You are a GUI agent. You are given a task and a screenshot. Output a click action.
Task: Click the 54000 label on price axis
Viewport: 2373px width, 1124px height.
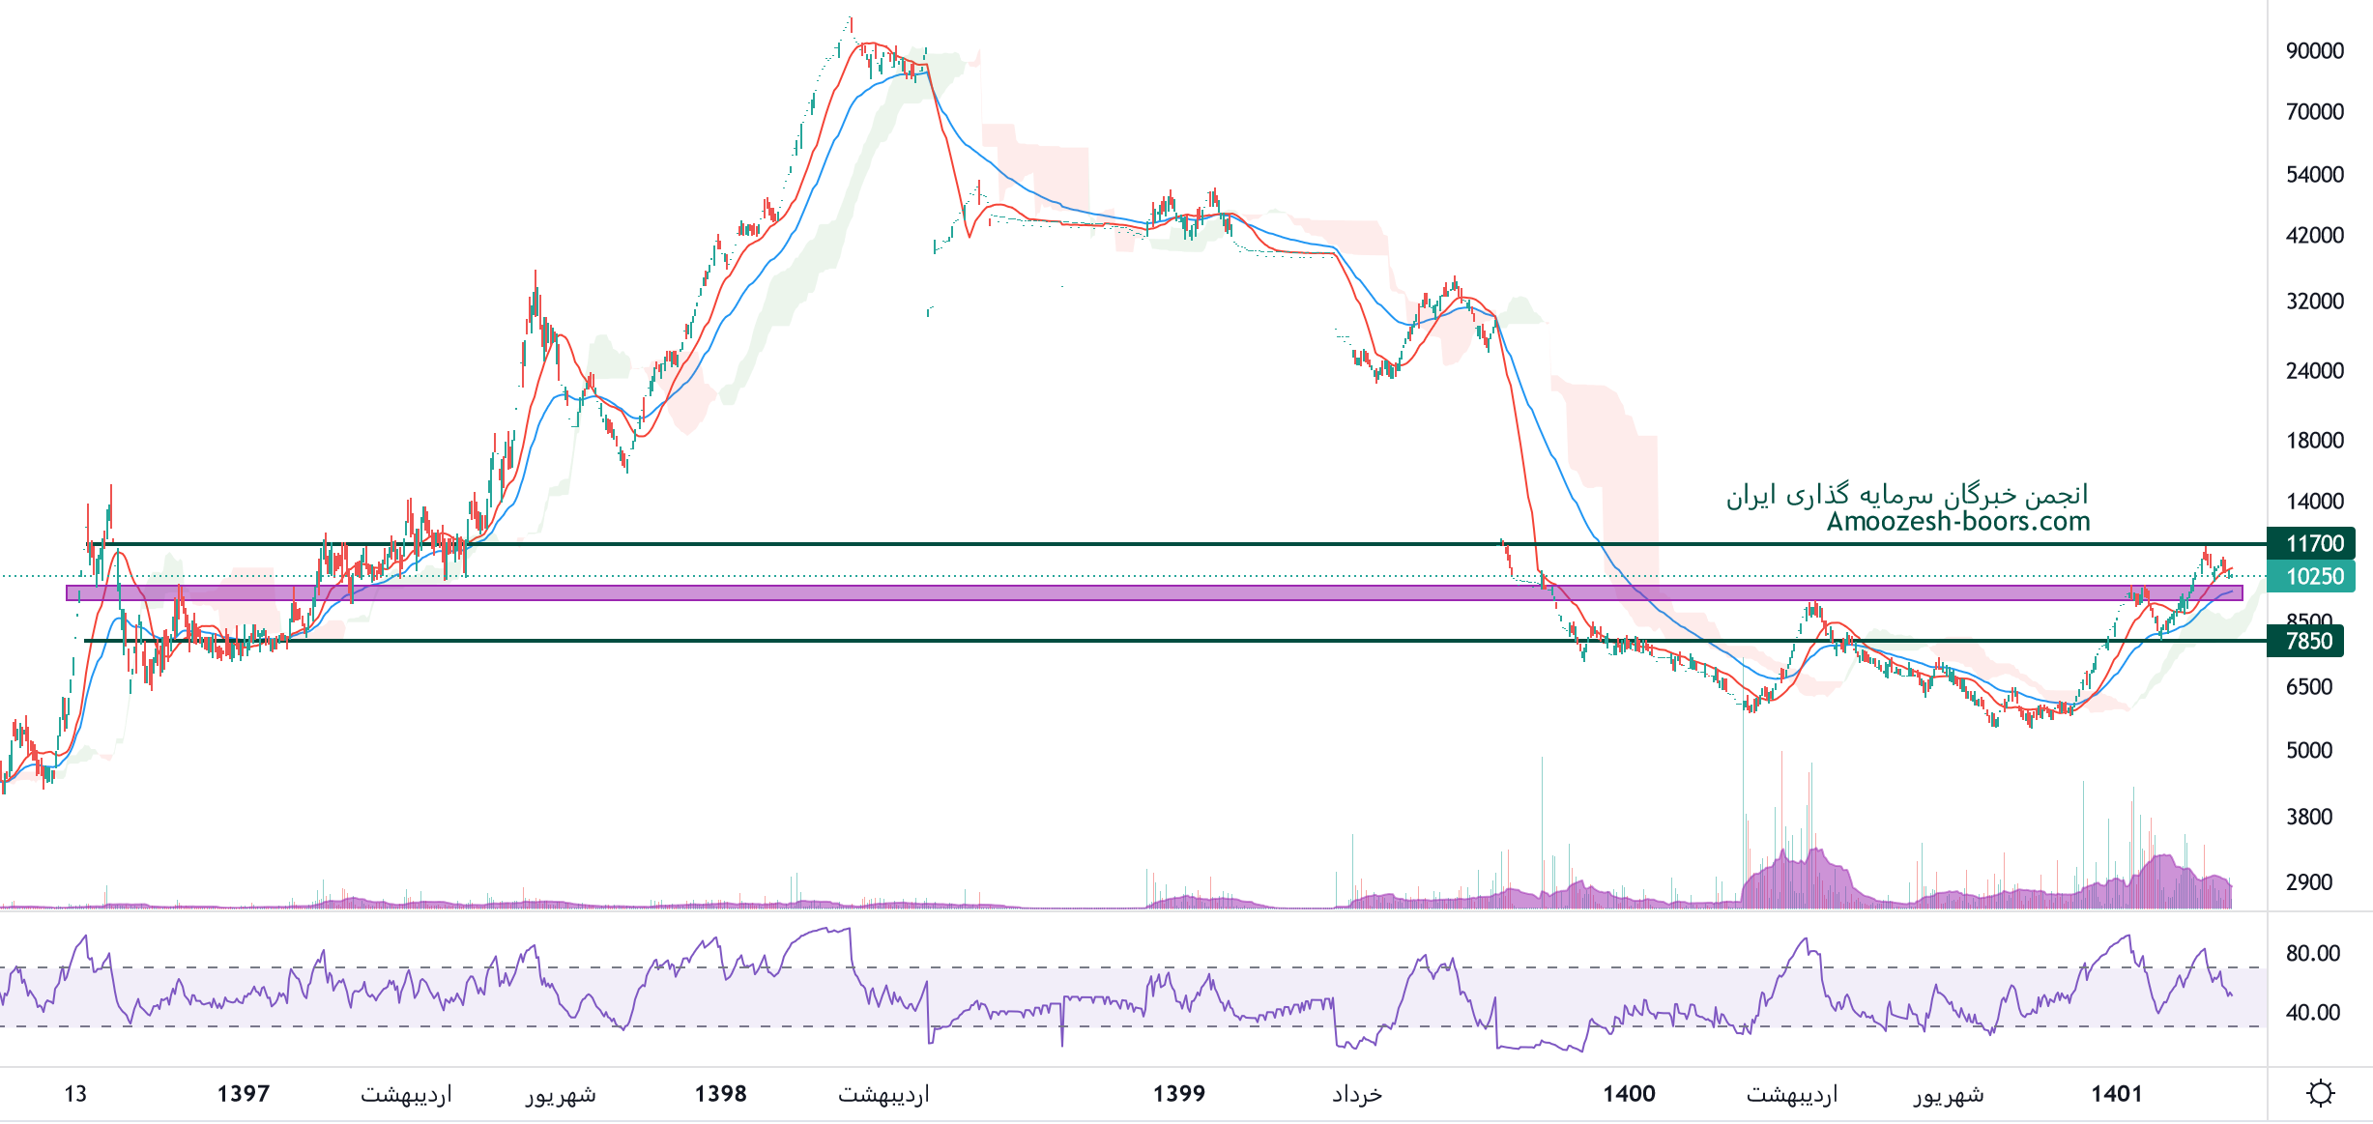2314,175
